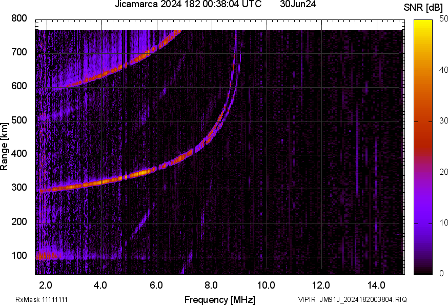Click the SNR colorbar gradient
The height and width of the screenshot is (305, 448).
[x=423, y=147]
